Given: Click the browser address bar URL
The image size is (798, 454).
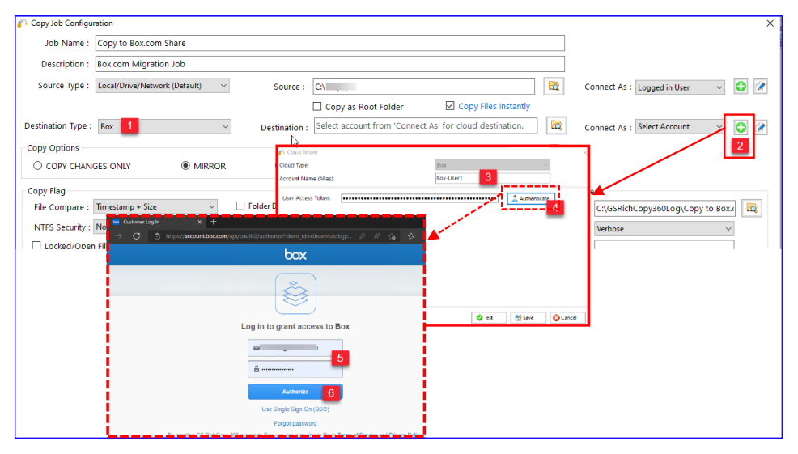Looking at the screenshot, I should coord(258,236).
